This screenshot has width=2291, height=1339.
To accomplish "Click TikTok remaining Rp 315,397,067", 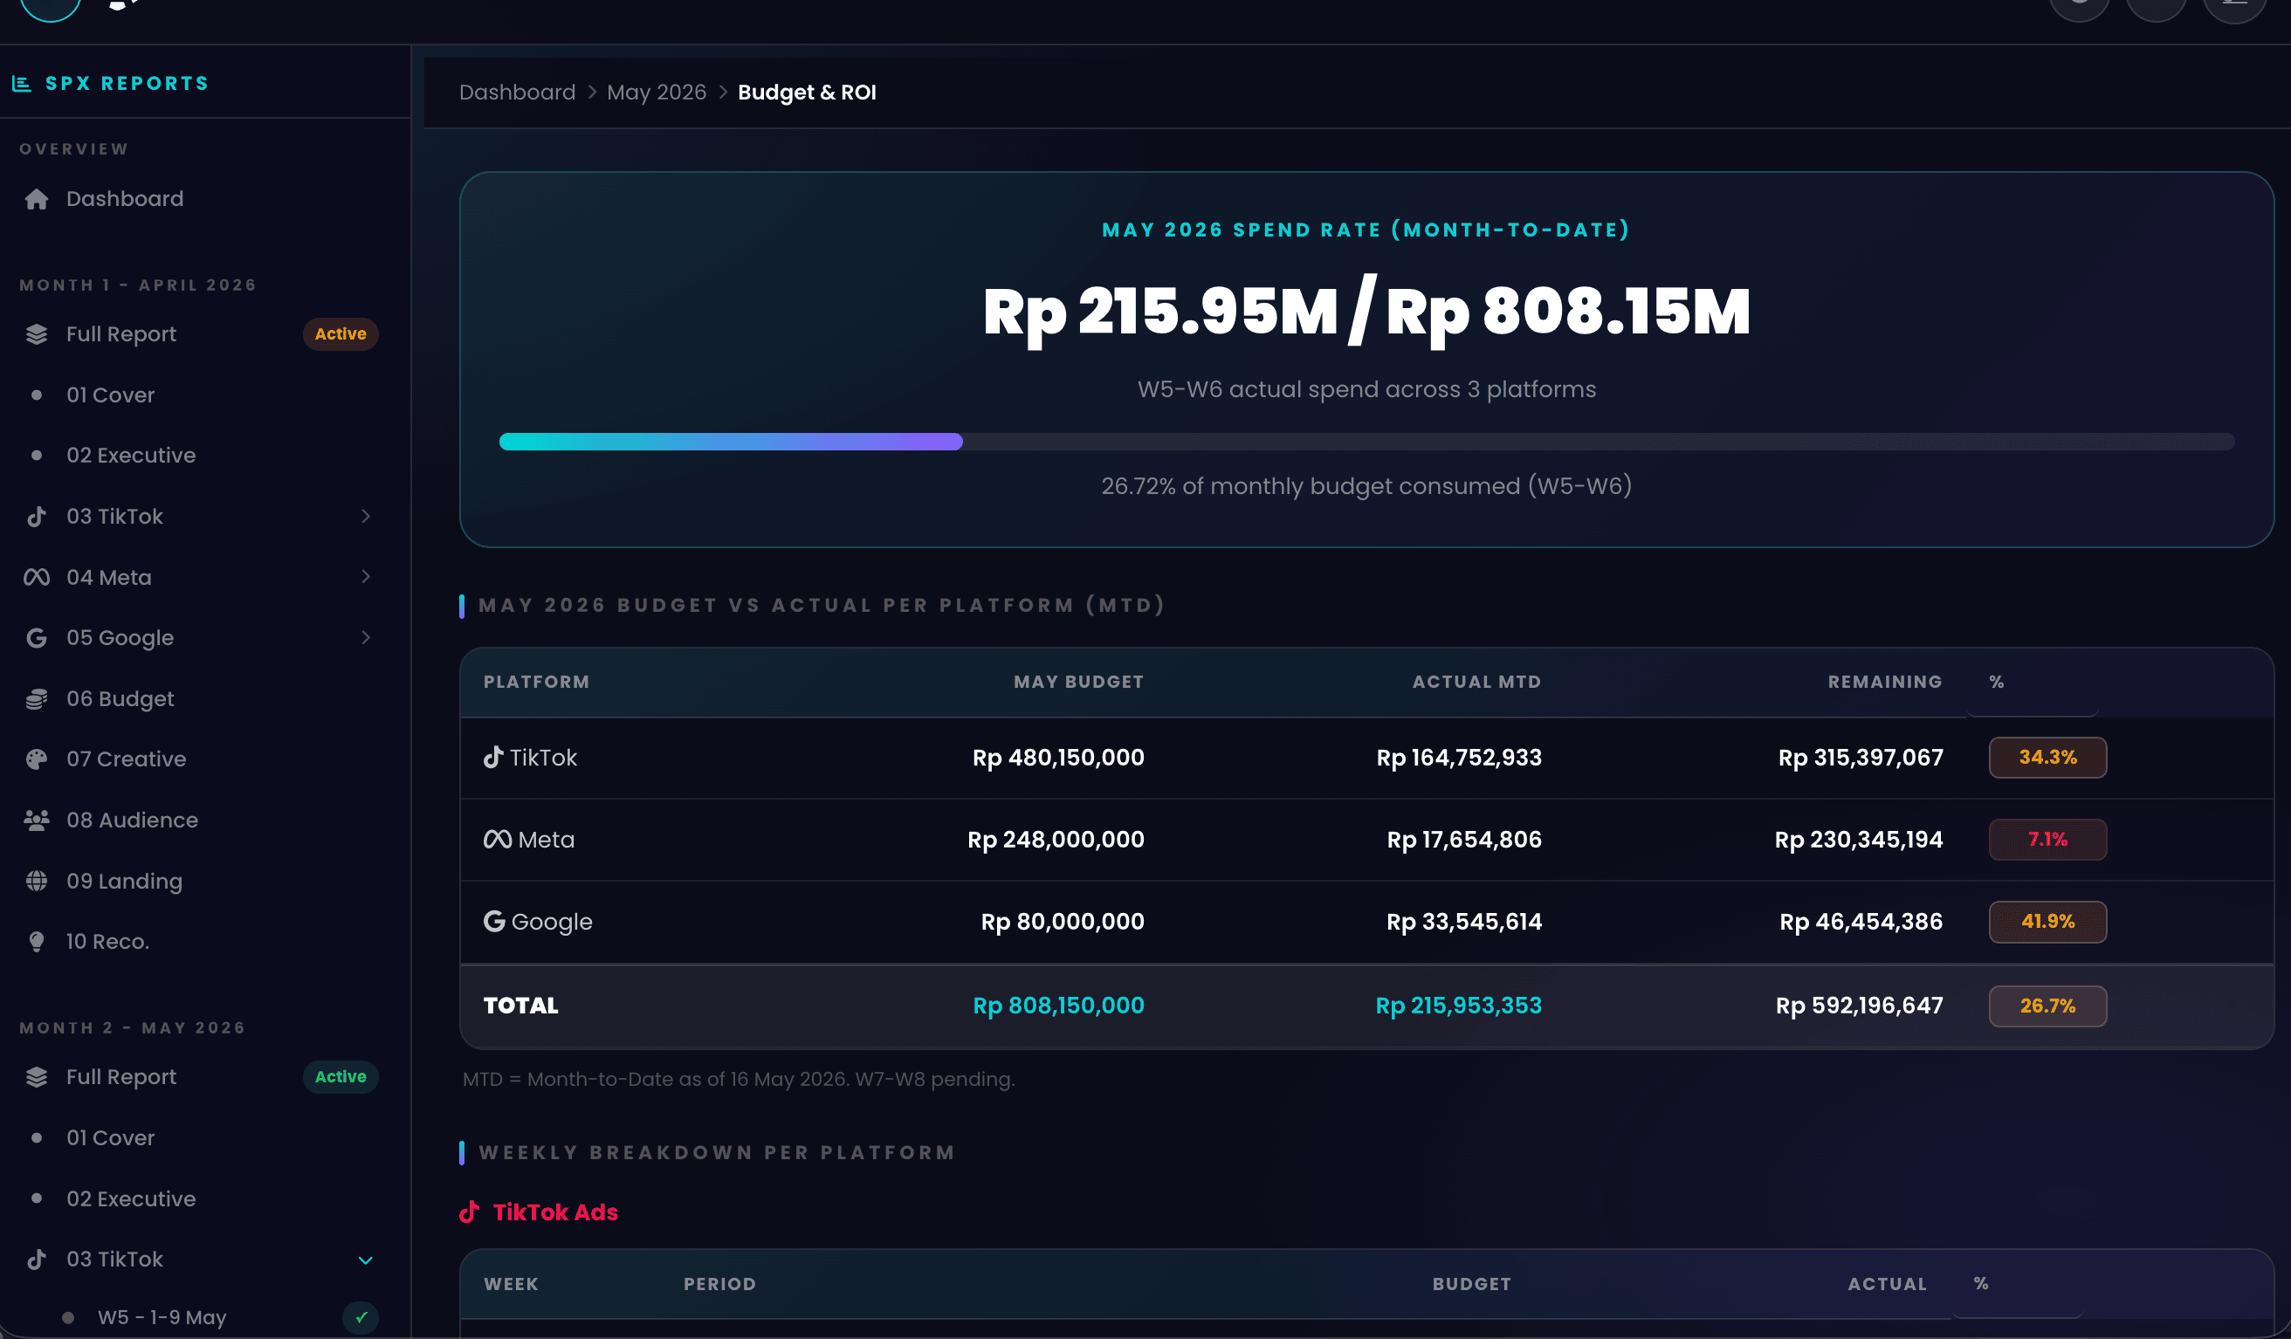I will click(1860, 757).
